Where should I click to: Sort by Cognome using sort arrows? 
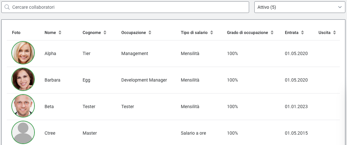tap(105, 33)
